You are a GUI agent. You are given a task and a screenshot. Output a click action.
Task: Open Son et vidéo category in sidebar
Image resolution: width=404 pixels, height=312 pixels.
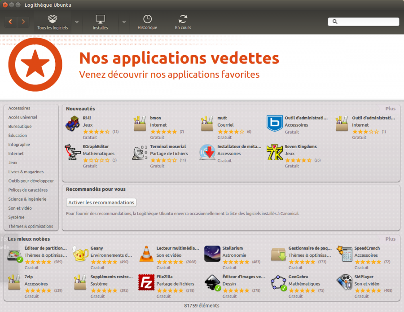coord(20,208)
